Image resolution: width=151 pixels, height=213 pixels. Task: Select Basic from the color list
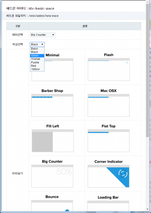(35, 49)
